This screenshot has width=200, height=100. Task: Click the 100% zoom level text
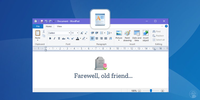point(134,91)
